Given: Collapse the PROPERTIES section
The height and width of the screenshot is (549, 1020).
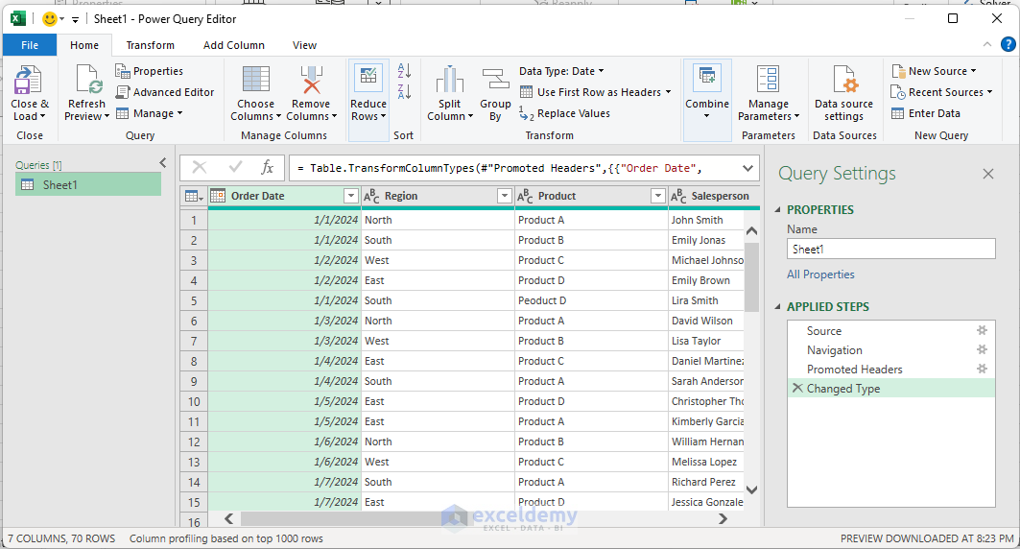Looking at the screenshot, I should tap(778, 210).
